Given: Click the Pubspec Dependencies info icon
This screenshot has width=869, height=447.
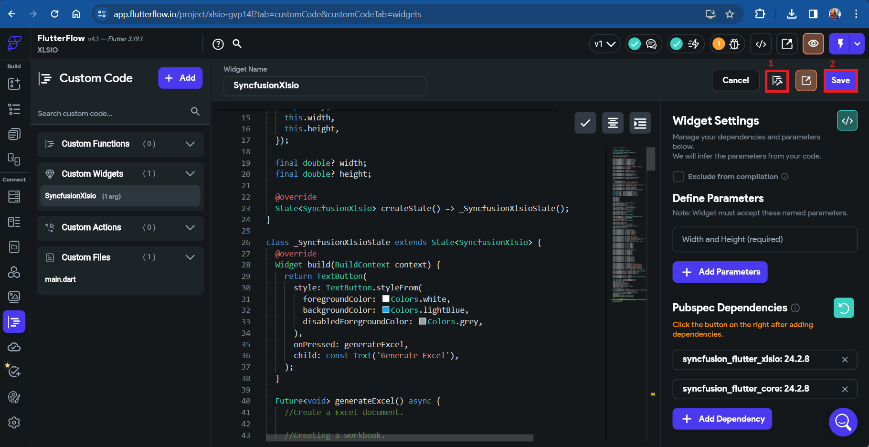Looking at the screenshot, I should coord(795,308).
